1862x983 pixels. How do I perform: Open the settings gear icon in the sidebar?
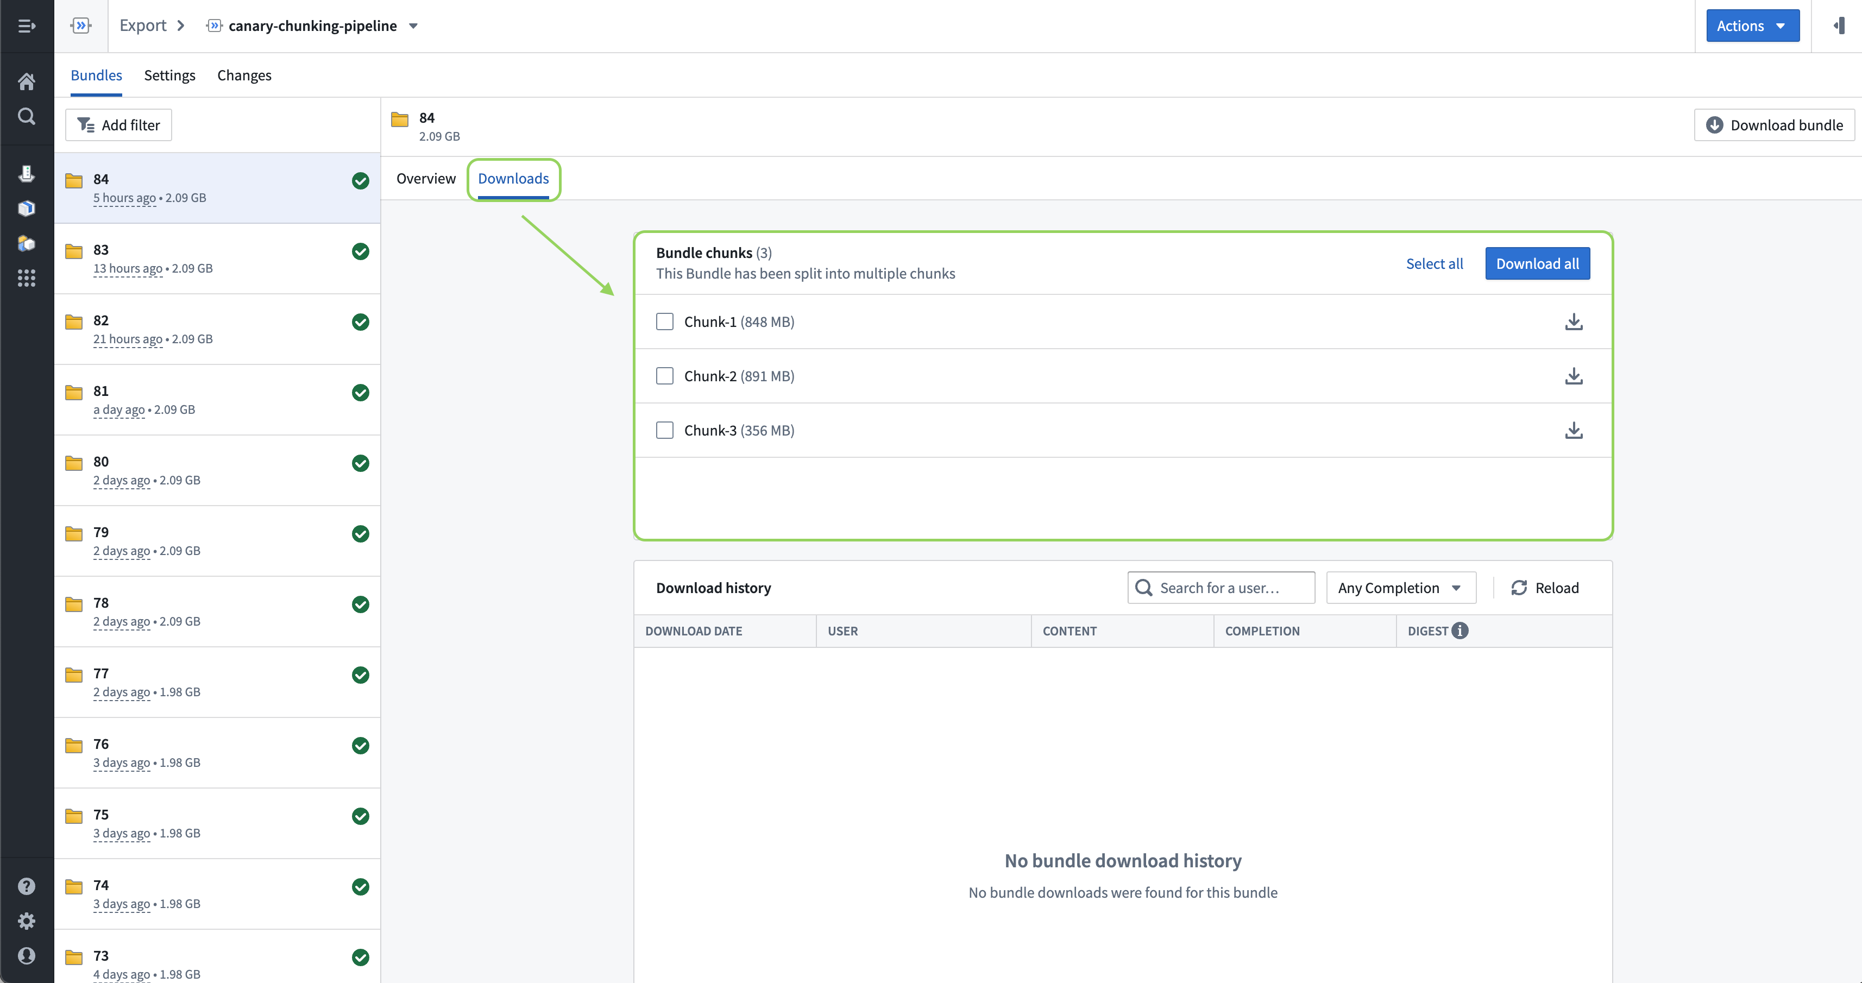[27, 921]
